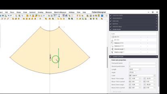Open the Settings menu

(71, 12)
